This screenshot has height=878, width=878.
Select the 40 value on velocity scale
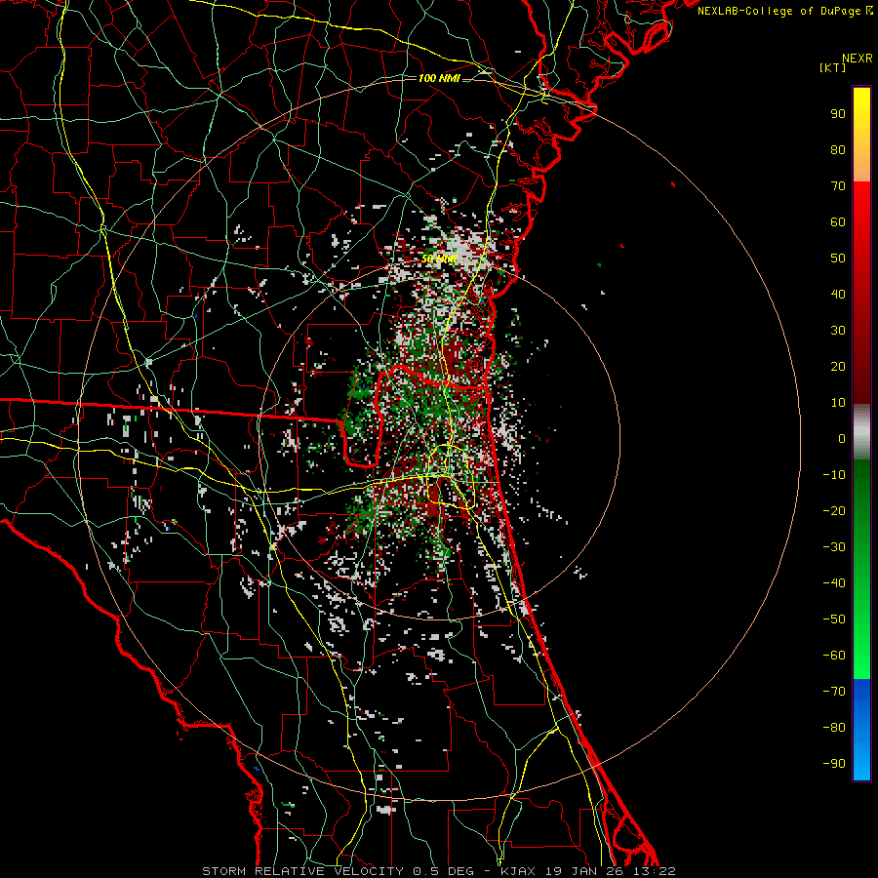pos(838,294)
